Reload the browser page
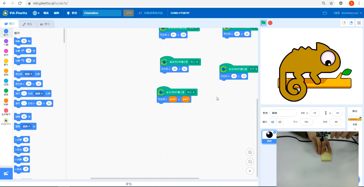This screenshot has height=187, width=364. tap(20, 3)
